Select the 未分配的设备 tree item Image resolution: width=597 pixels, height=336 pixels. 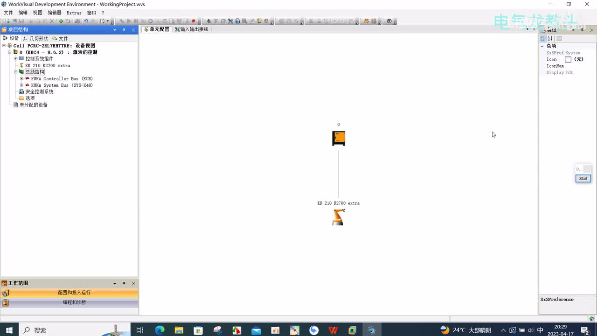[33, 105]
